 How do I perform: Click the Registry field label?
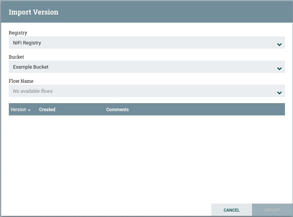coord(18,33)
